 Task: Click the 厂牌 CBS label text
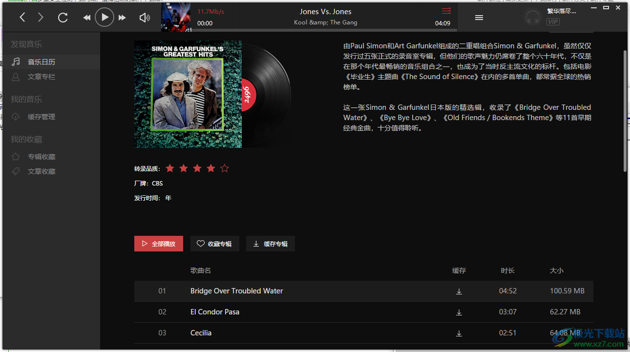[x=148, y=184]
